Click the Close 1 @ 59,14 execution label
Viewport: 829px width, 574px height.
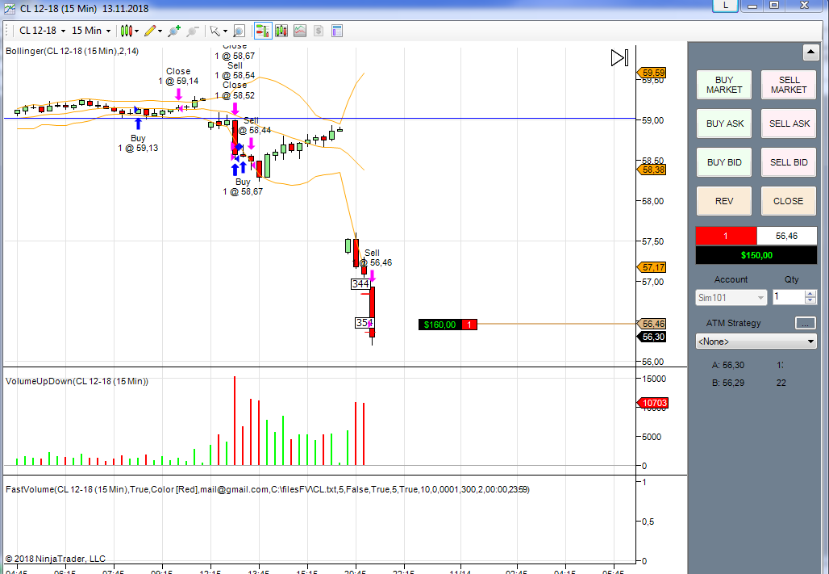178,76
